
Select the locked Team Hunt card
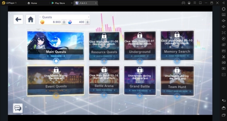[177, 81]
